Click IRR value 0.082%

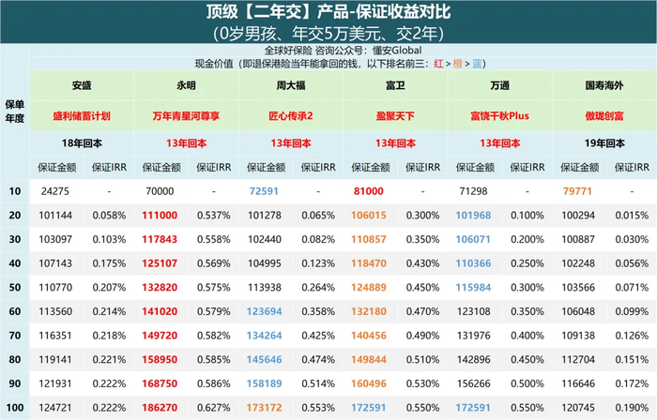coord(318,239)
